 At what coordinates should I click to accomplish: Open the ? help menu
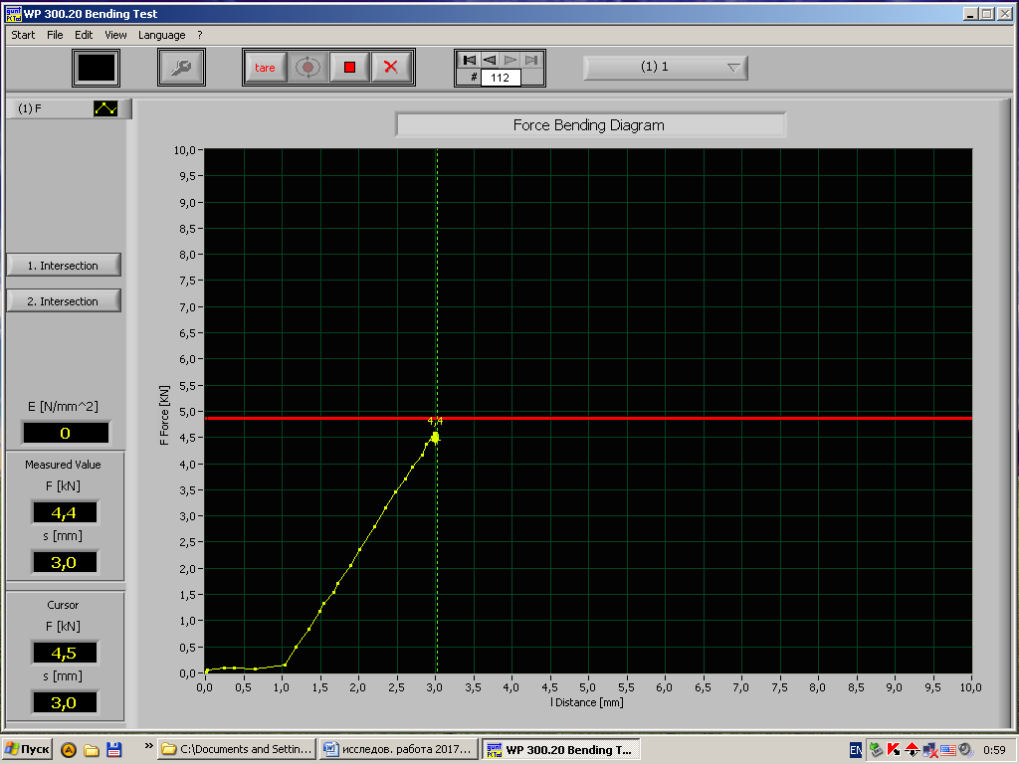pos(200,35)
